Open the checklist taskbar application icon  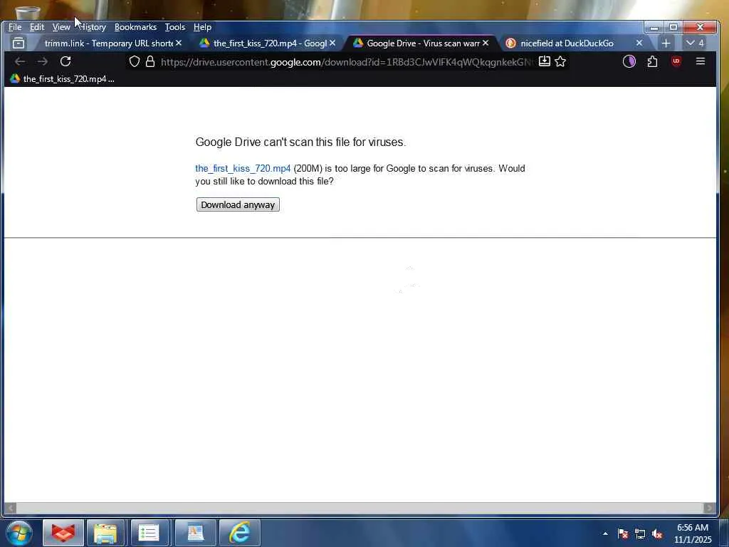[149, 533]
